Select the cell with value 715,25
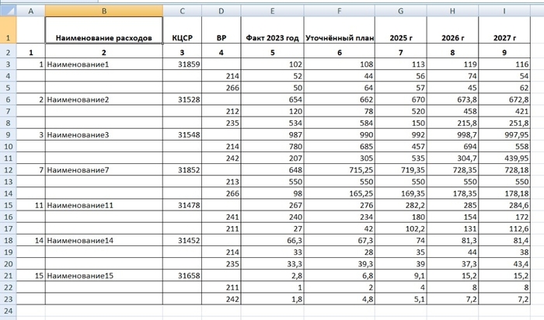The width and height of the screenshot is (544, 320). coord(340,170)
